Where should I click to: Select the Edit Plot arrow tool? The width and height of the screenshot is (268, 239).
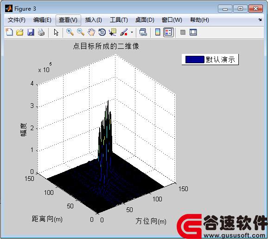56,32
